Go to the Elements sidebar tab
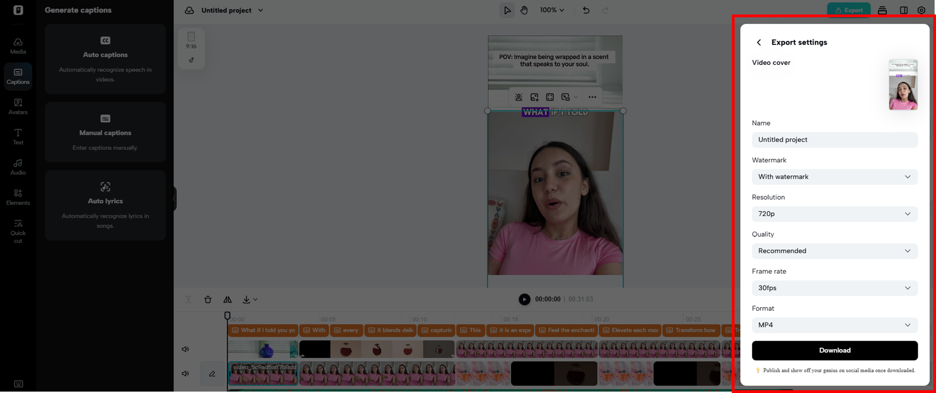 click(18, 197)
